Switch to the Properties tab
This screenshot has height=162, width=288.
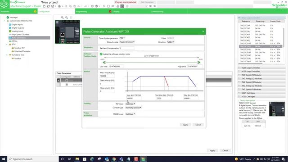tap(19, 11)
